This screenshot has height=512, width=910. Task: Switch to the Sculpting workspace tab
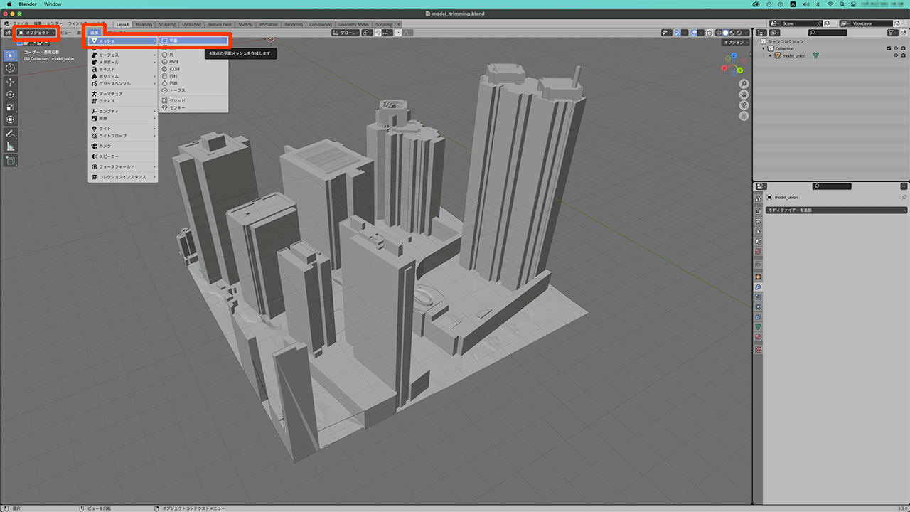pyautogui.click(x=166, y=24)
